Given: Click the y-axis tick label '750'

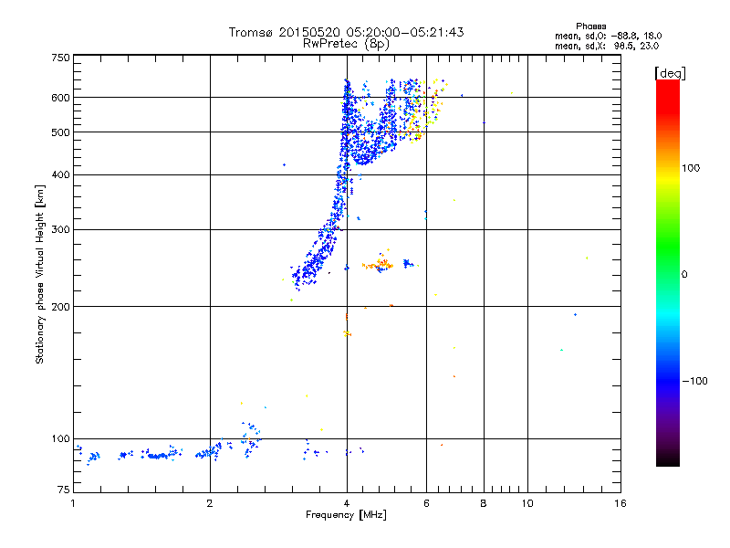Looking at the screenshot, I should pos(60,58).
